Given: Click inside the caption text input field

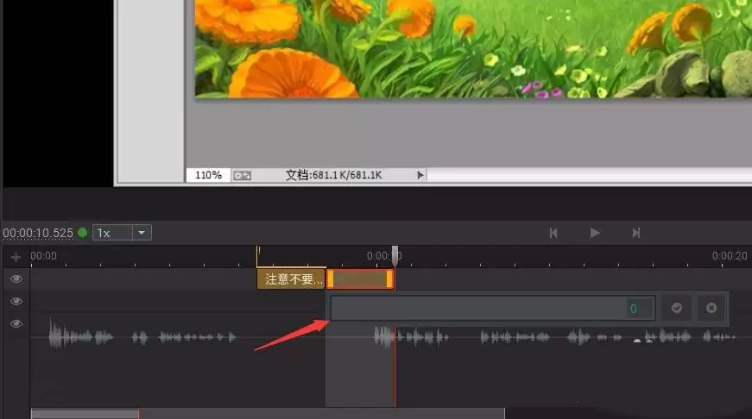Looking at the screenshot, I should tap(477, 309).
